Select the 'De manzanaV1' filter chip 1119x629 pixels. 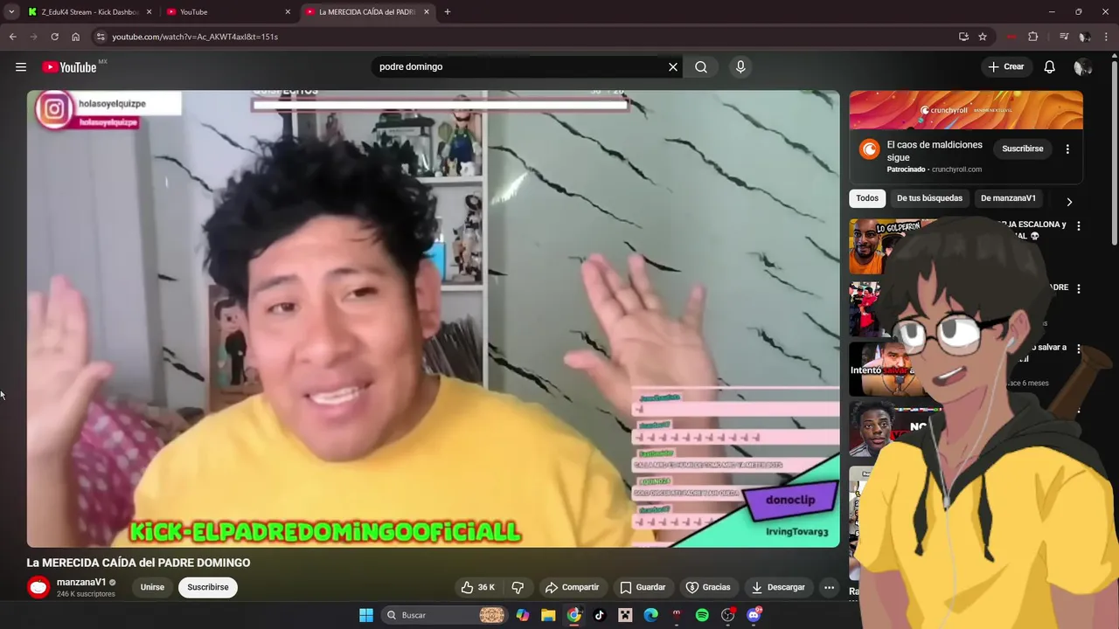(x=1008, y=198)
